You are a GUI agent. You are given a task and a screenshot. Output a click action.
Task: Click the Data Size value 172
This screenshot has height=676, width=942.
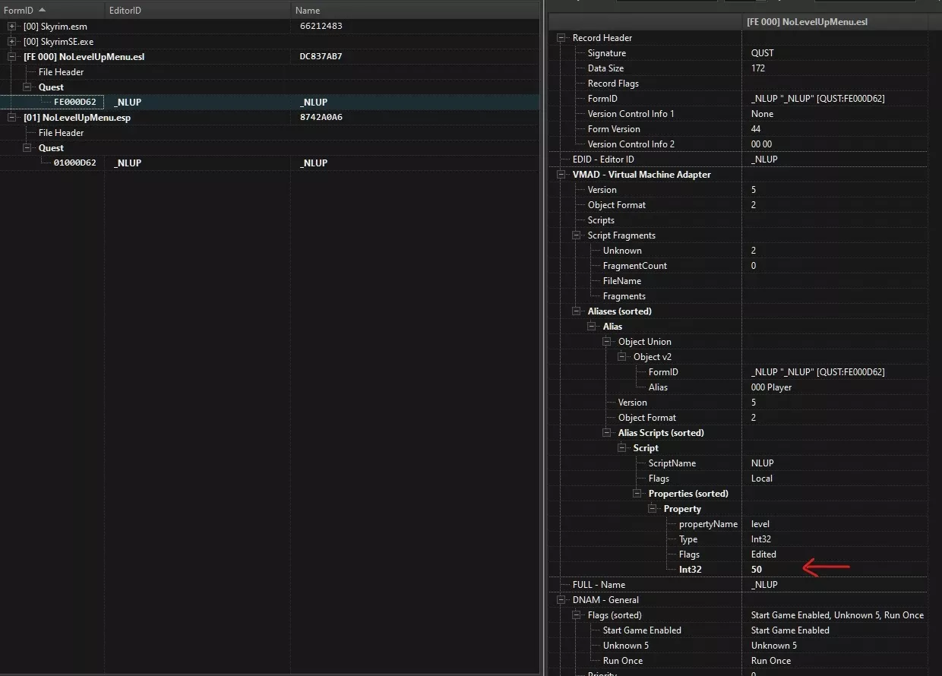[758, 68]
